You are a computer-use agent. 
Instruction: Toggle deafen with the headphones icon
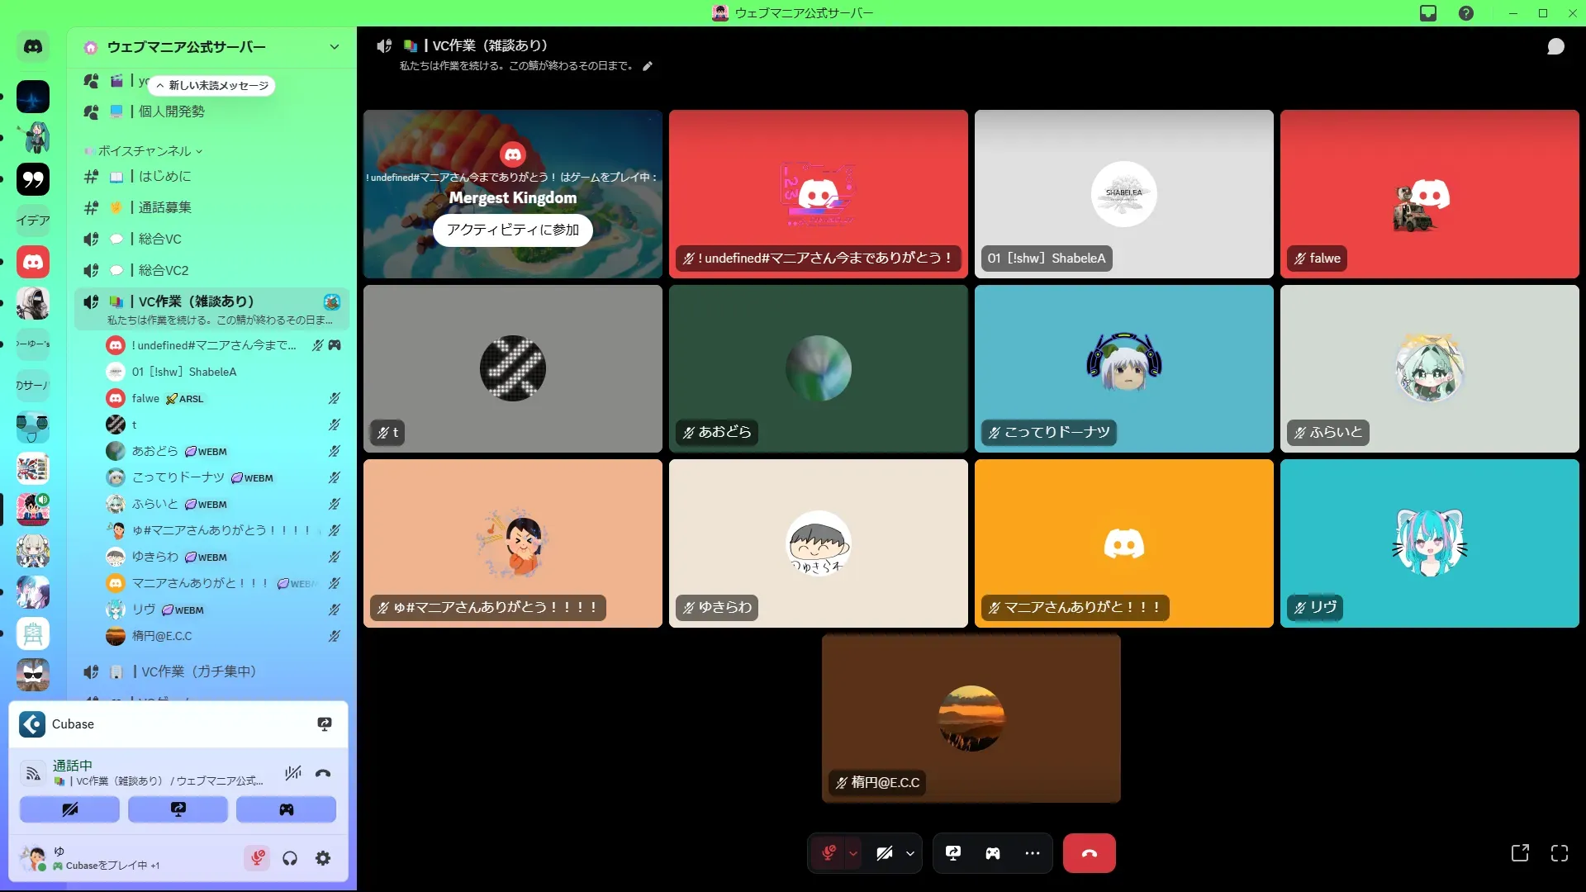click(290, 859)
